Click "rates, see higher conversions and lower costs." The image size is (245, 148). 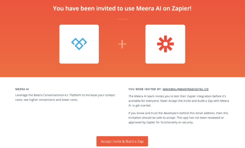pos(46,100)
